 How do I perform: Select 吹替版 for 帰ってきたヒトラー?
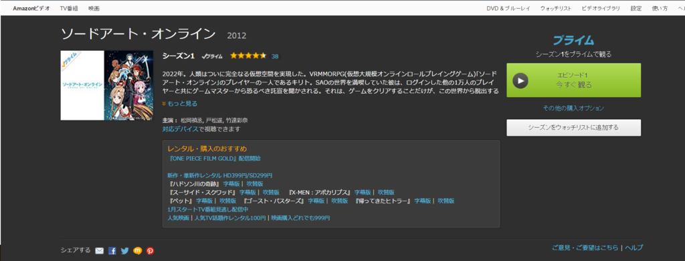tap(446, 201)
